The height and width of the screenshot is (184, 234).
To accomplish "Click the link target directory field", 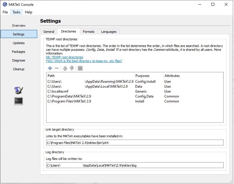I will pyautogui.click(x=135, y=142).
